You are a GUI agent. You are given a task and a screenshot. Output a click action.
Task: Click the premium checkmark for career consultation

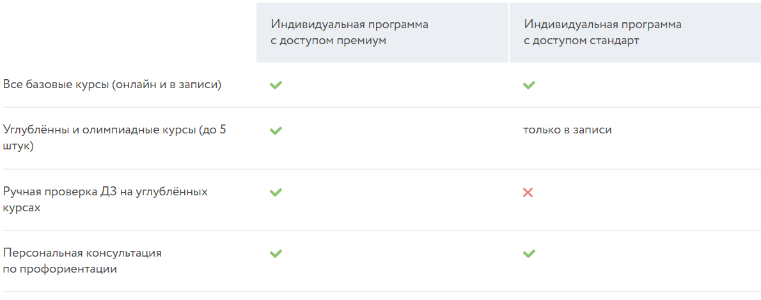coord(276,253)
